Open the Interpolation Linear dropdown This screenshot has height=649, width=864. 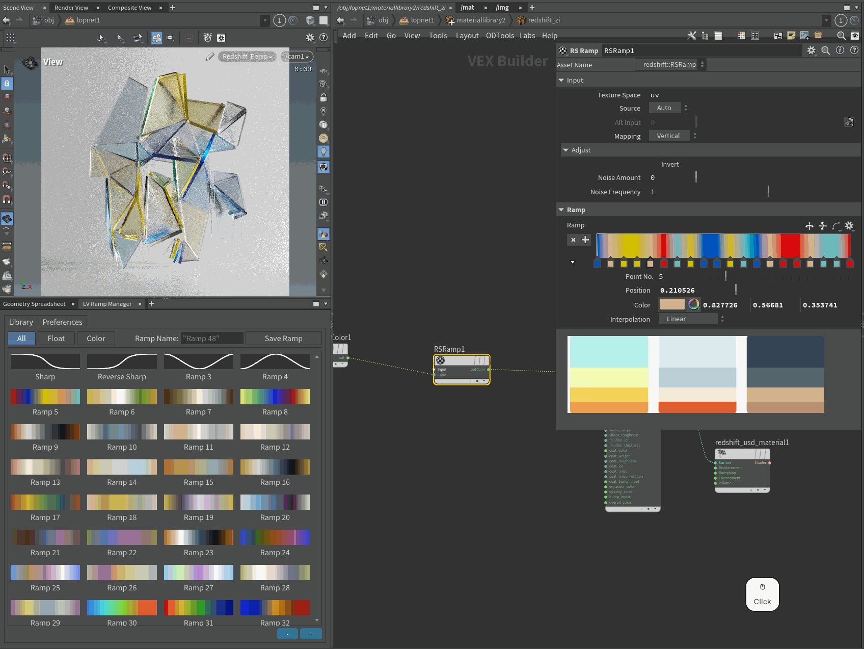coord(692,319)
